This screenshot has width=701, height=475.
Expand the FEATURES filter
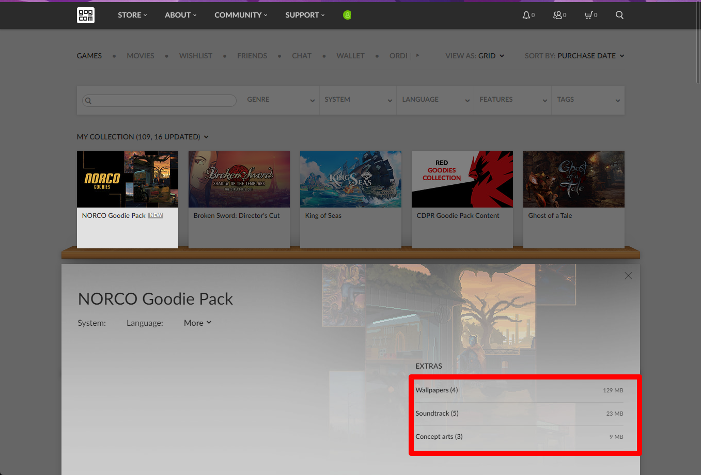513,100
